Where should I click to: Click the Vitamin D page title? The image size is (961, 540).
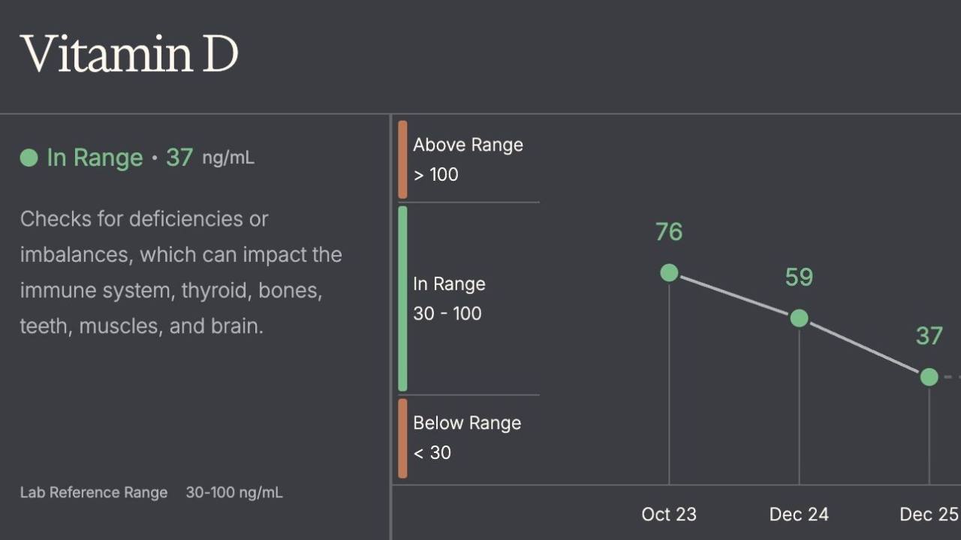[129, 54]
